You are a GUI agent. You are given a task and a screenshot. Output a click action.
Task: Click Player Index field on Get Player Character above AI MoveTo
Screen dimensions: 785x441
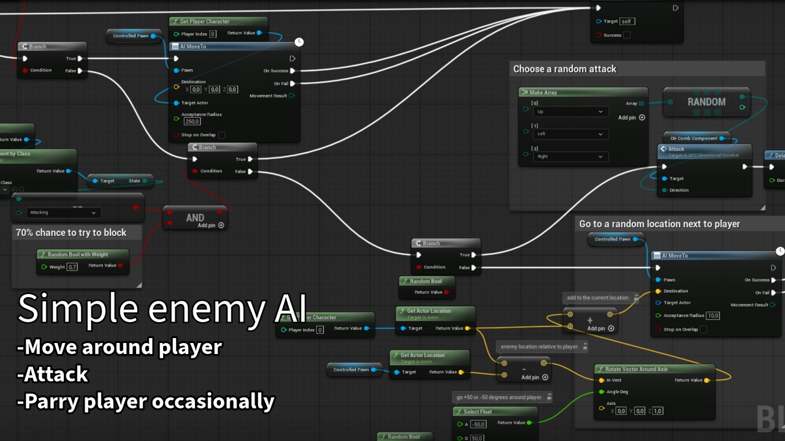click(x=213, y=34)
